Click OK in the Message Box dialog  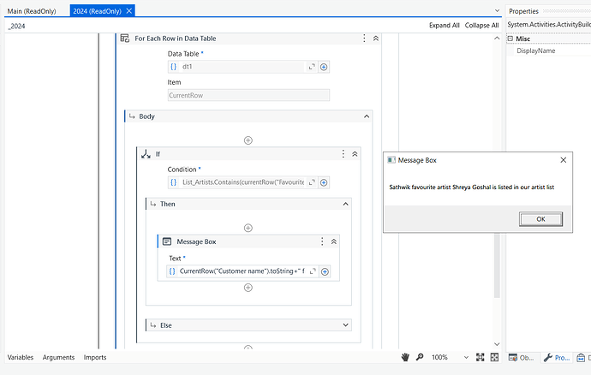click(x=540, y=219)
